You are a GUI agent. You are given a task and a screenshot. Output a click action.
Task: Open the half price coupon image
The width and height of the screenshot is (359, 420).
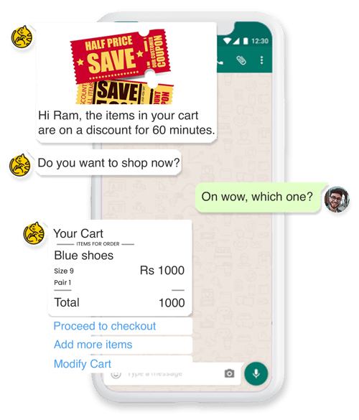point(121,67)
